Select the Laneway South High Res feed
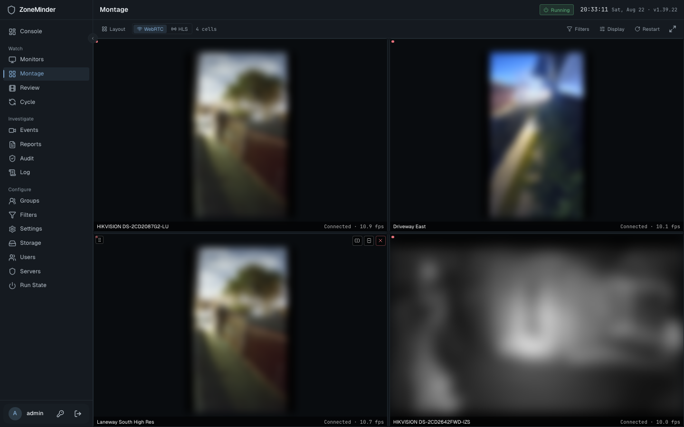684x427 pixels. point(240,330)
